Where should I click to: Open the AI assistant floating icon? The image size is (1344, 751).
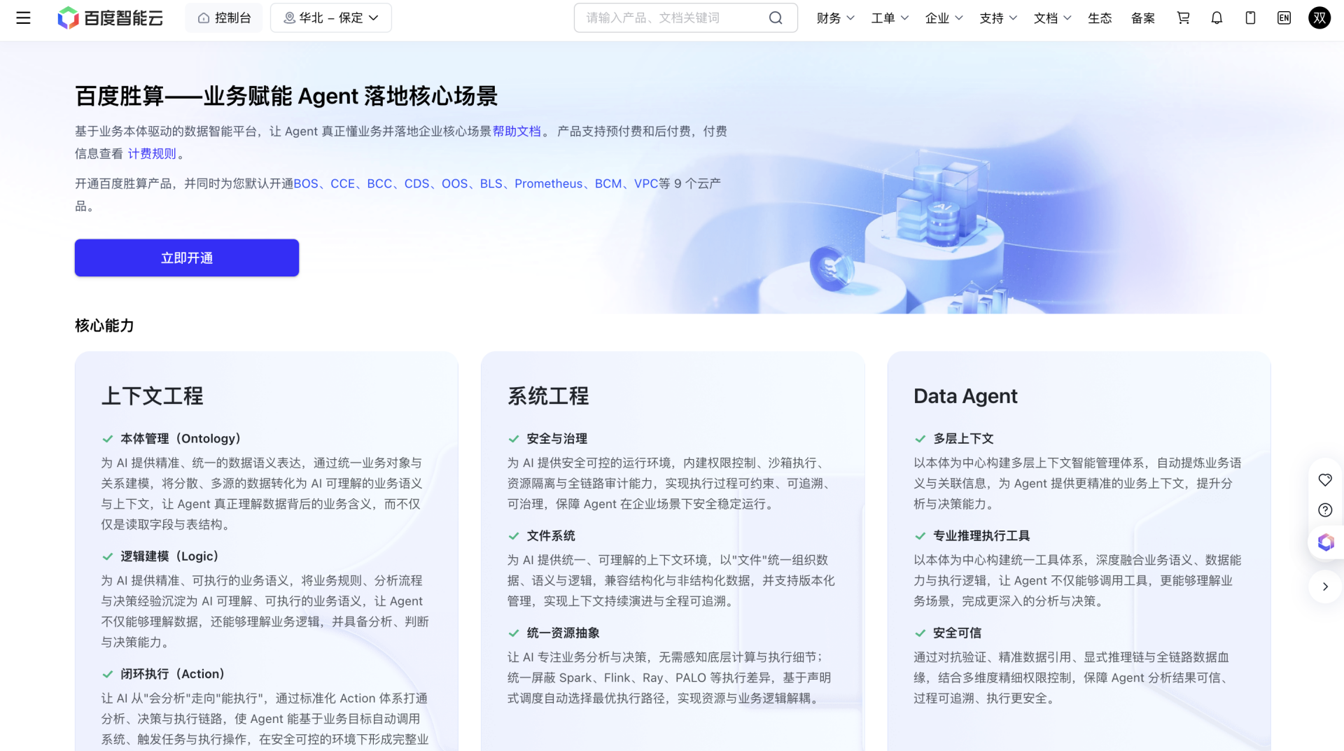pos(1326,542)
